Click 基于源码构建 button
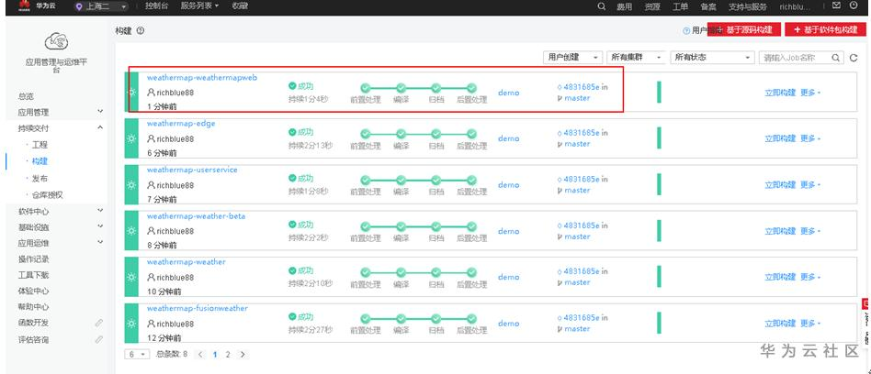 click(x=744, y=29)
